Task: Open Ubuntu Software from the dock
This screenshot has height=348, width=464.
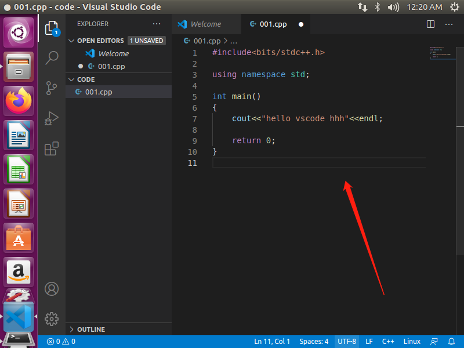Action: (19, 238)
